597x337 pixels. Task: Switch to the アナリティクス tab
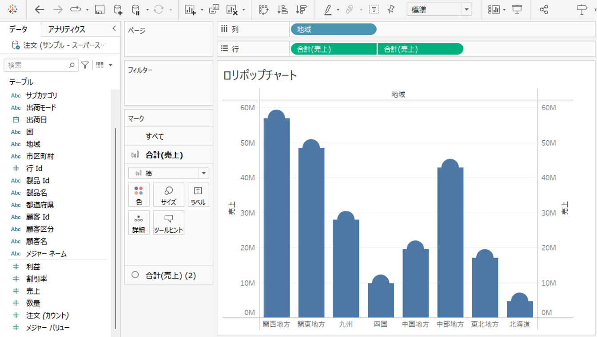tap(67, 29)
